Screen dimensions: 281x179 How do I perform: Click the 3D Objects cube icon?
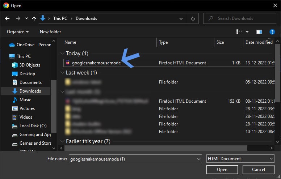15,65
